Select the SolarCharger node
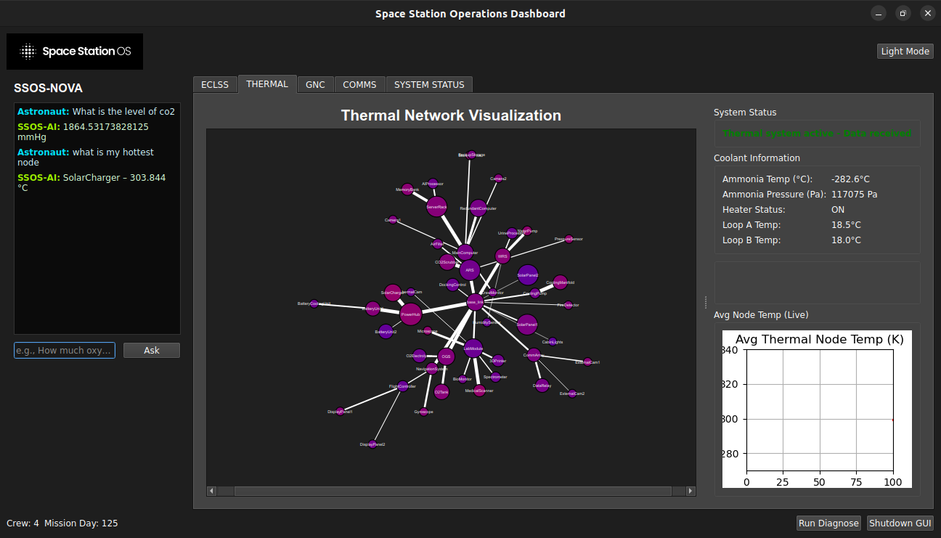941x538 pixels. point(393,293)
